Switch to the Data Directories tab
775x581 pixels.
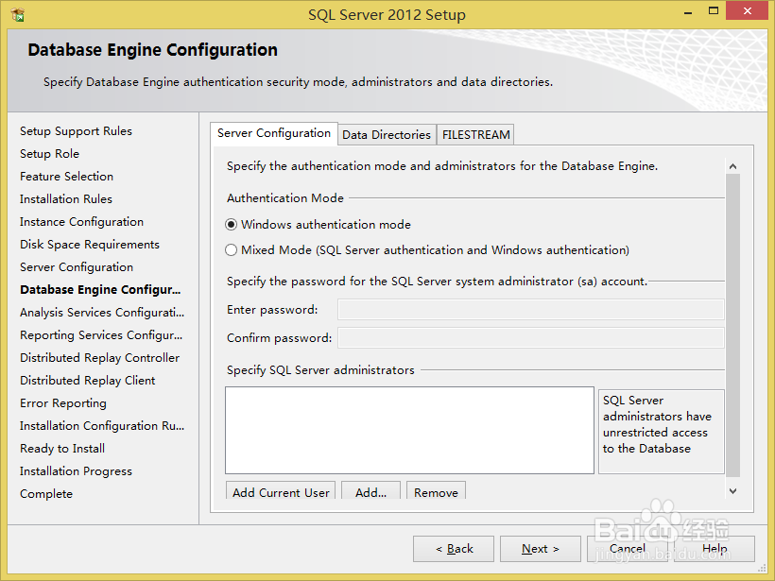[x=386, y=133]
